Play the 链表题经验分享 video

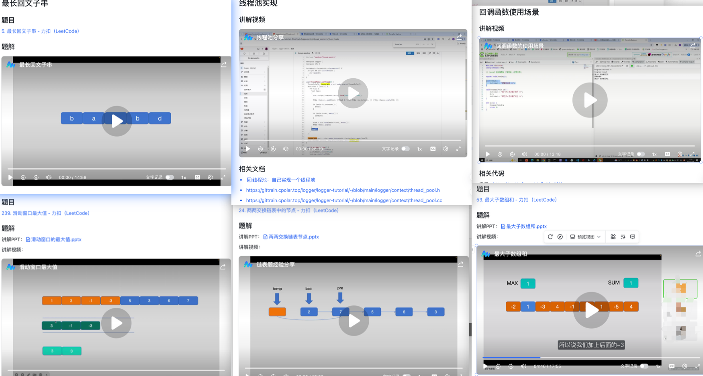coord(354,321)
